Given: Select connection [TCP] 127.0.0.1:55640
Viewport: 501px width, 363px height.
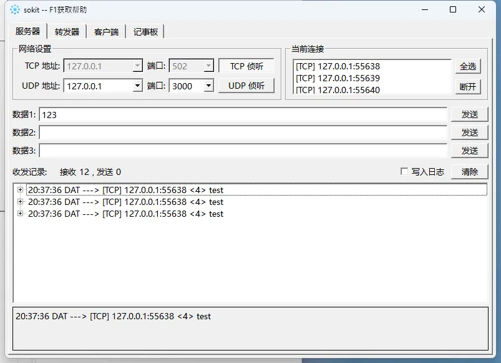Looking at the screenshot, I should pos(338,90).
